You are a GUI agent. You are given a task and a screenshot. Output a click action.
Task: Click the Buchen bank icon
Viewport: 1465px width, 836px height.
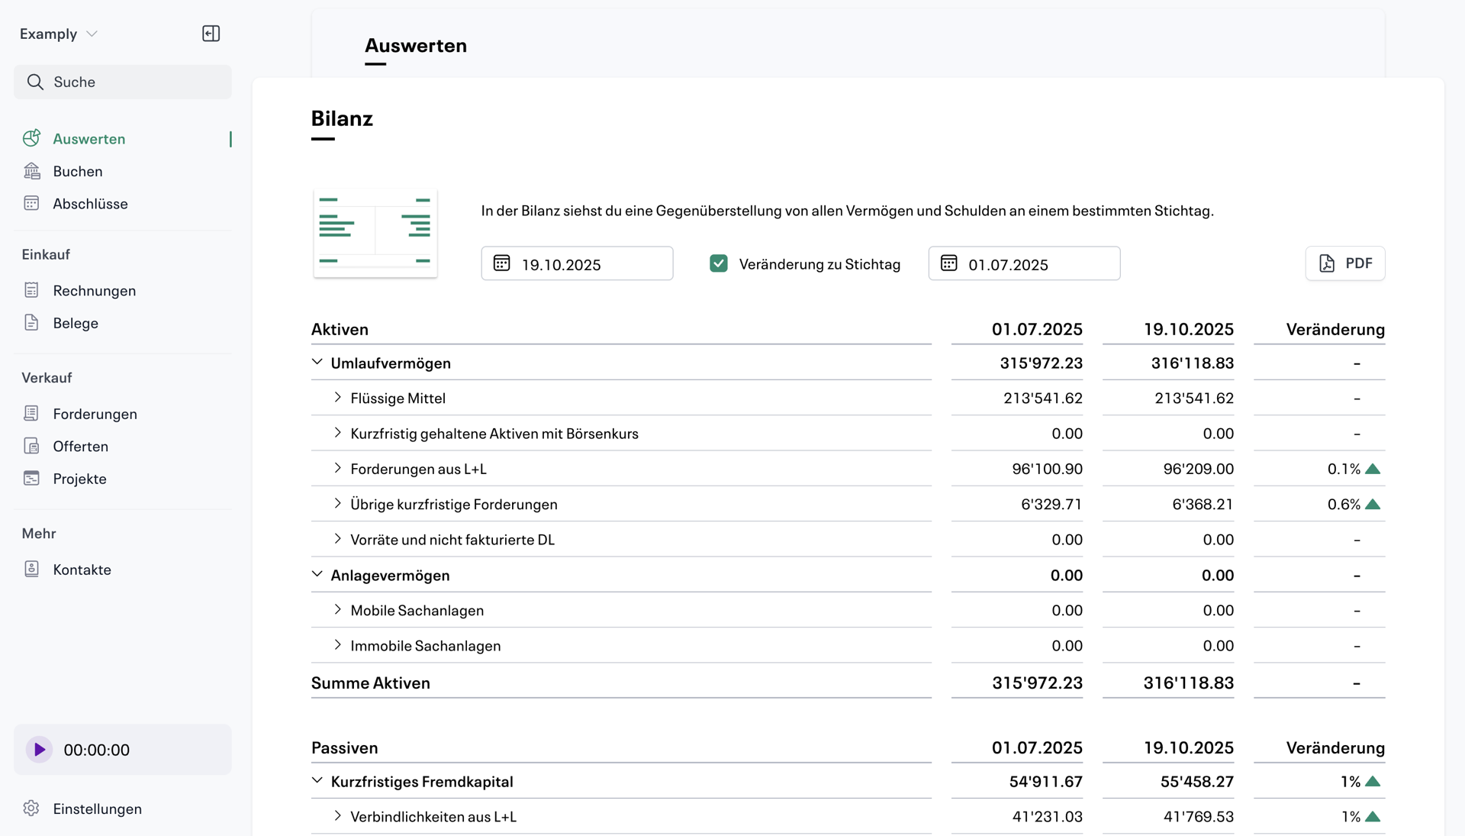pyautogui.click(x=31, y=171)
